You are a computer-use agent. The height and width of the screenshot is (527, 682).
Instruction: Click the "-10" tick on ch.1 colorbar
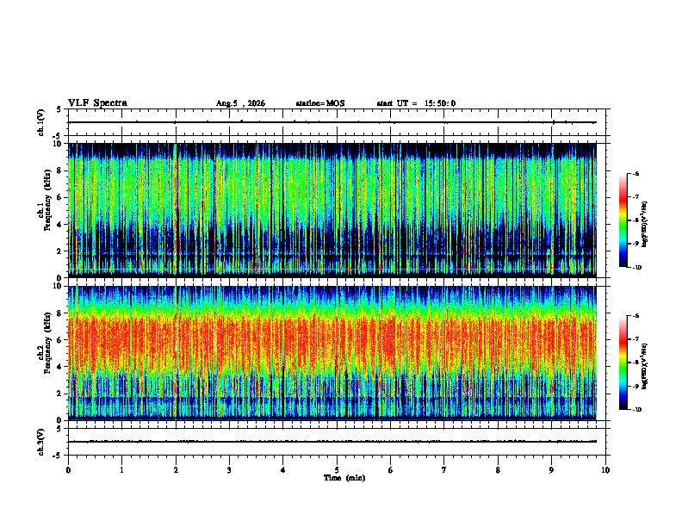[x=637, y=268]
